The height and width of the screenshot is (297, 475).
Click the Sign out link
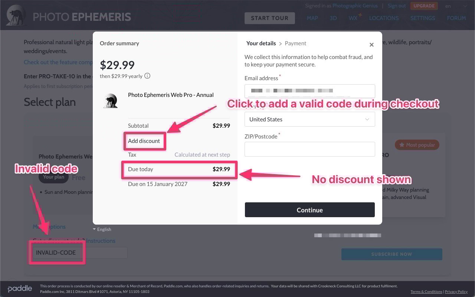point(397,6)
